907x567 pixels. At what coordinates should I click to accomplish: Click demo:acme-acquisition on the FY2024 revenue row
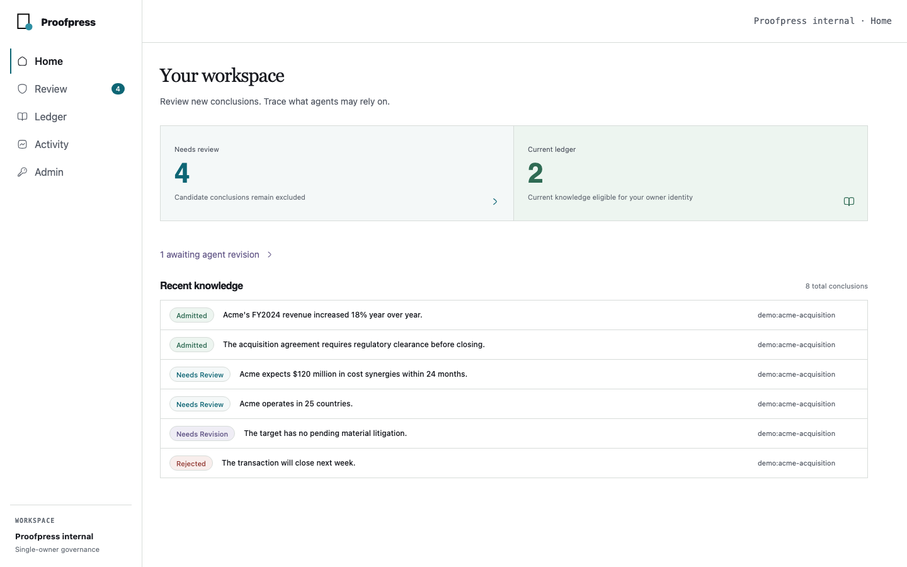click(x=796, y=315)
